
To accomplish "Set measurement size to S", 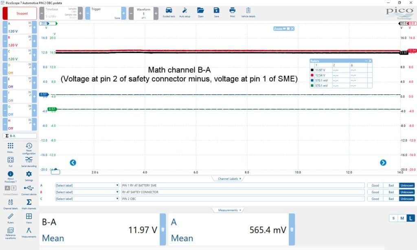I will pos(393,218).
